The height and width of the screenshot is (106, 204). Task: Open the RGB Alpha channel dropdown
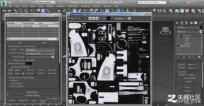point(122,18)
